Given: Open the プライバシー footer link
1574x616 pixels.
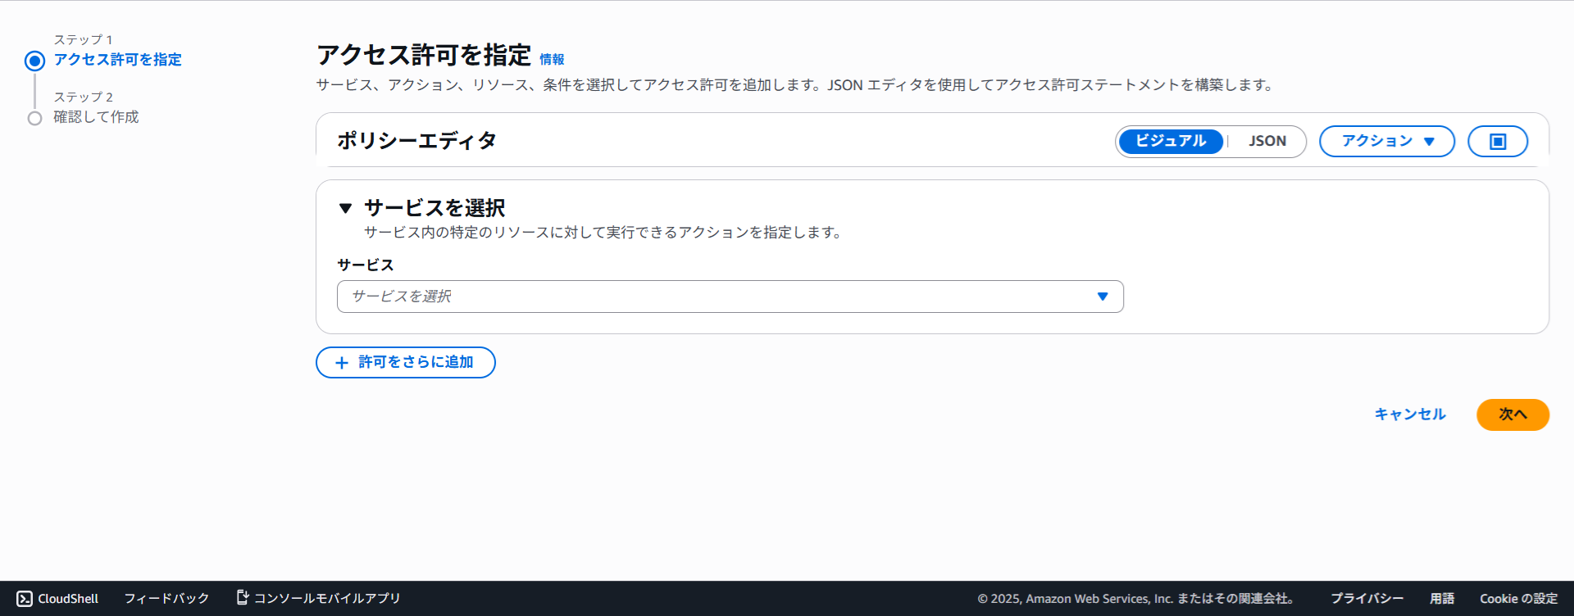Looking at the screenshot, I should pos(1367,599).
